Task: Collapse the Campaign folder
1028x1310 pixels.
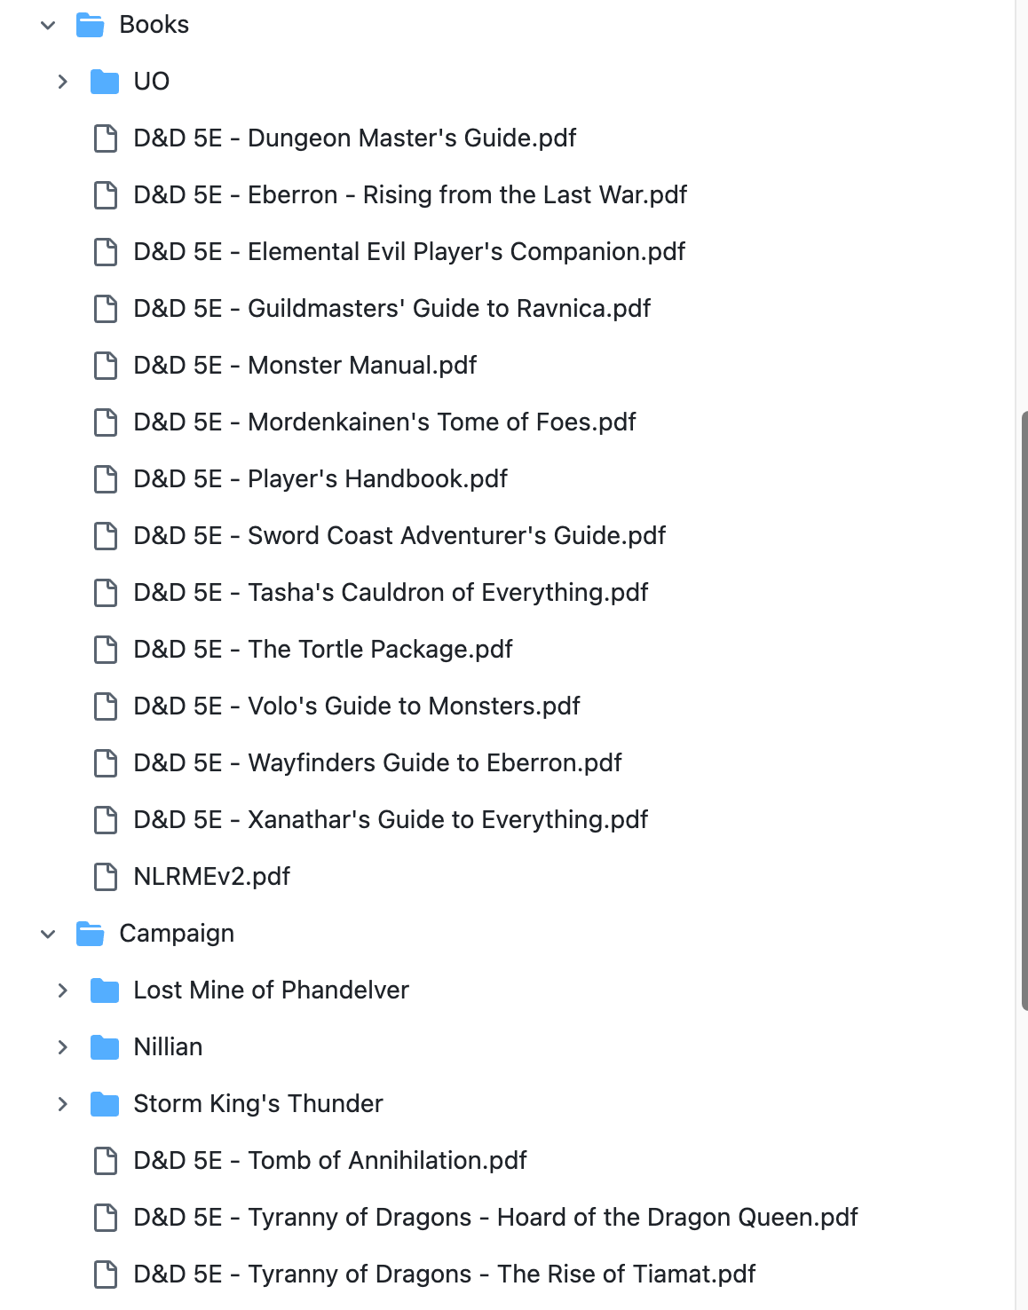Action: click(x=47, y=933)
